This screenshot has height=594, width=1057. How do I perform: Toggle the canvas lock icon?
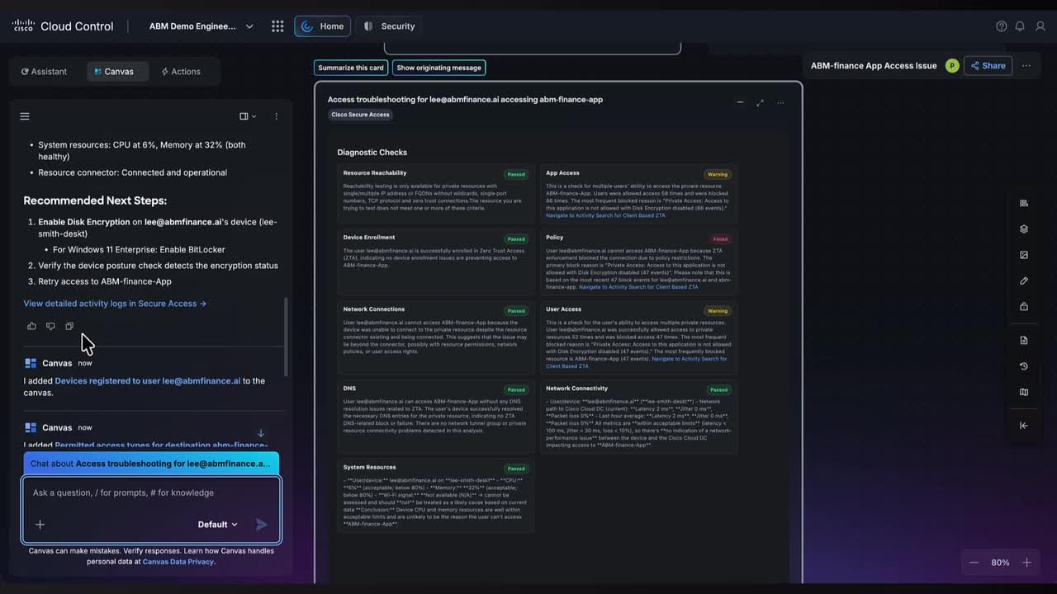tap(1024, 306)
